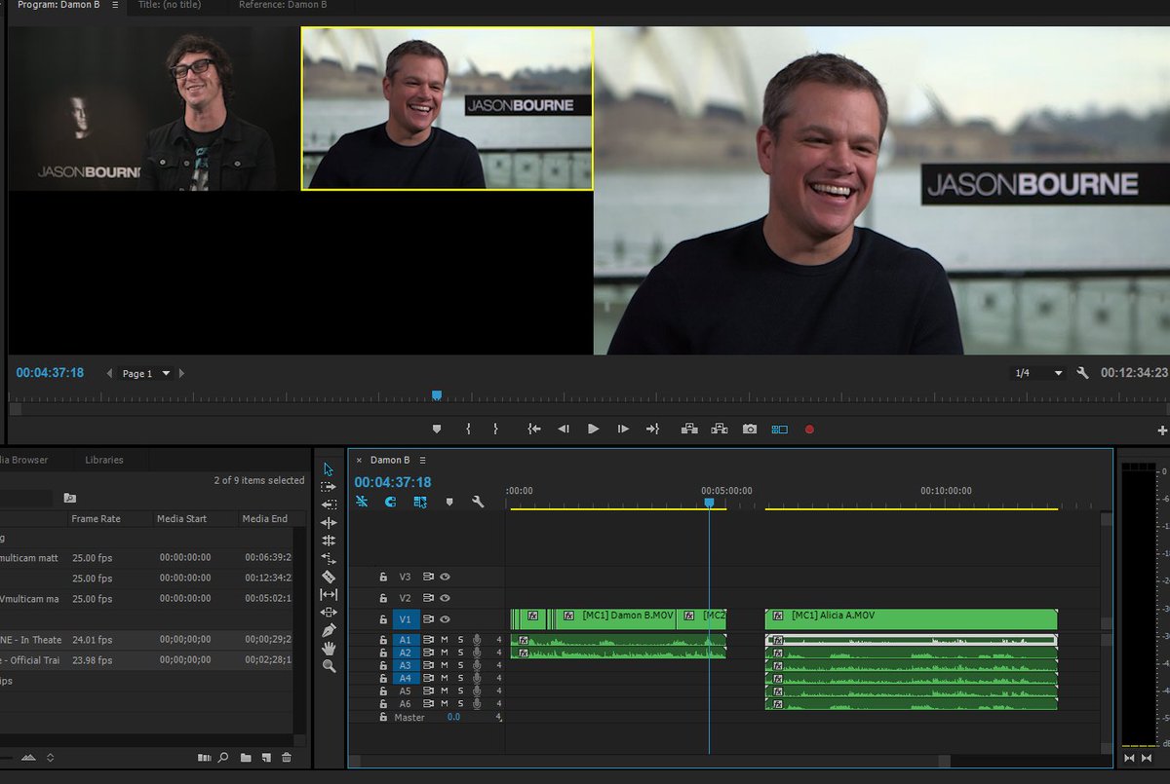Select the Rolling Edit tool
The width and height of the screenshot is (1170, 784).
pos(329,541)
